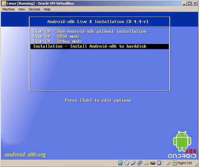Click the USB devices status icon
Screen dimensions: 199x167
click(133, 163)
